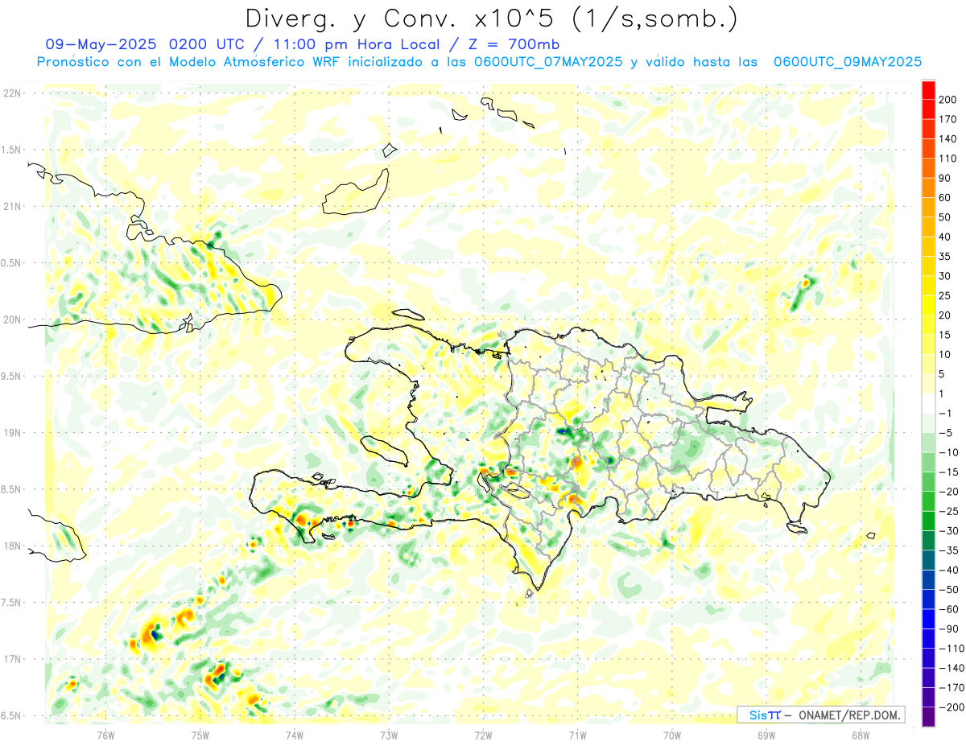Click the '69W' longitude label
The height and width of the screenshot is (746, 966).
pos(766,735)
